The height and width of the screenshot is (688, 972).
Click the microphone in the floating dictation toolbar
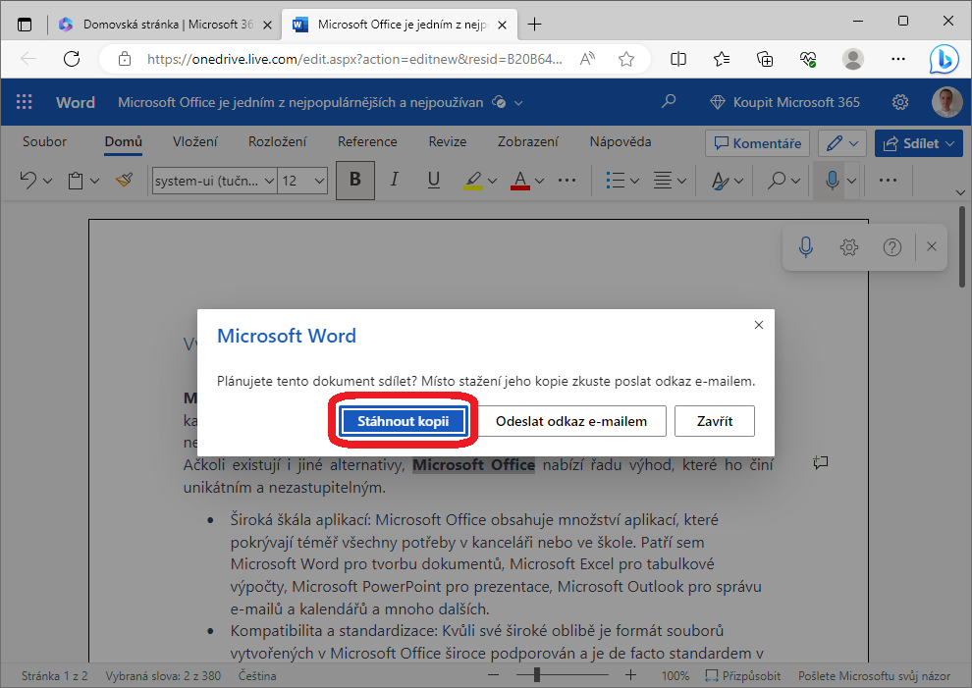(x=805, y=247)
